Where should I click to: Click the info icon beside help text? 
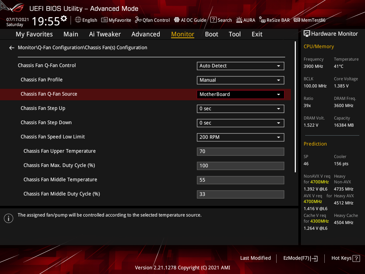[9, 218]
